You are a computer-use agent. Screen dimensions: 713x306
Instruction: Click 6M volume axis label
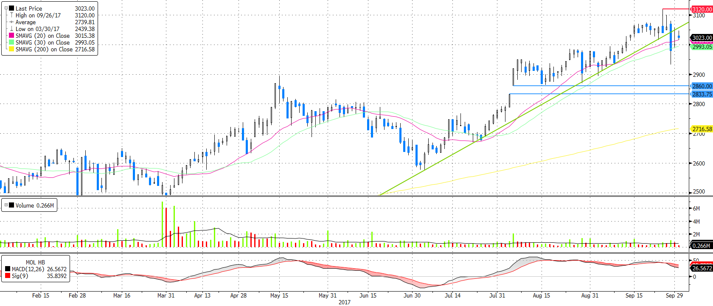pos(696,208)
